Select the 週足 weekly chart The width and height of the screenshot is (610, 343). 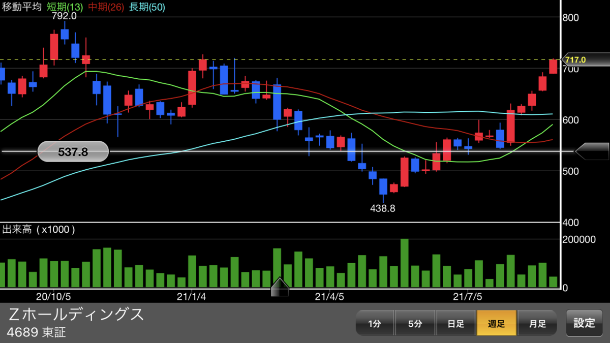[x=497, y=323]
